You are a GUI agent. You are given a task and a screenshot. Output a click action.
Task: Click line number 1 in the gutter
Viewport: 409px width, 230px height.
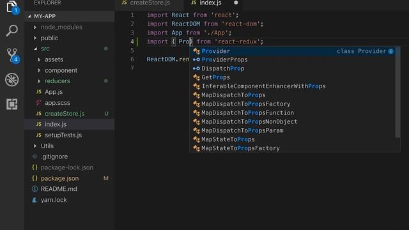(132, 15)
